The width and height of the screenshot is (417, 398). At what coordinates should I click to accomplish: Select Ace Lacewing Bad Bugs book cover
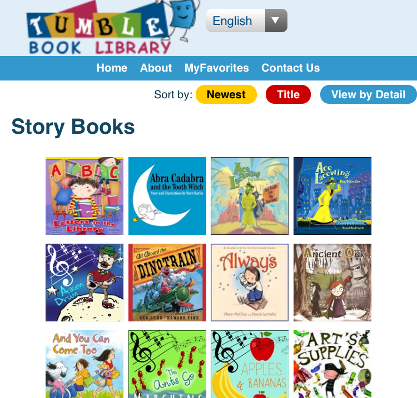click(250, 196)
